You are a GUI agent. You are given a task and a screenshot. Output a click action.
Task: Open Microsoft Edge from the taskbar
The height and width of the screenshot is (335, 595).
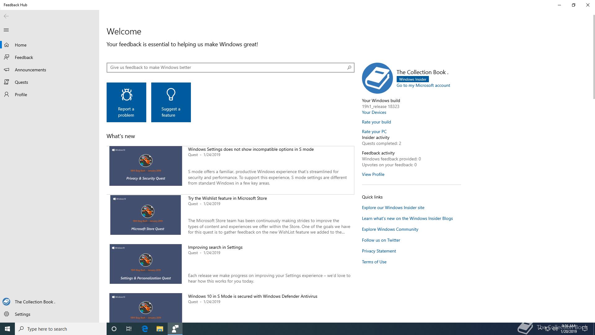click(145, 329)
